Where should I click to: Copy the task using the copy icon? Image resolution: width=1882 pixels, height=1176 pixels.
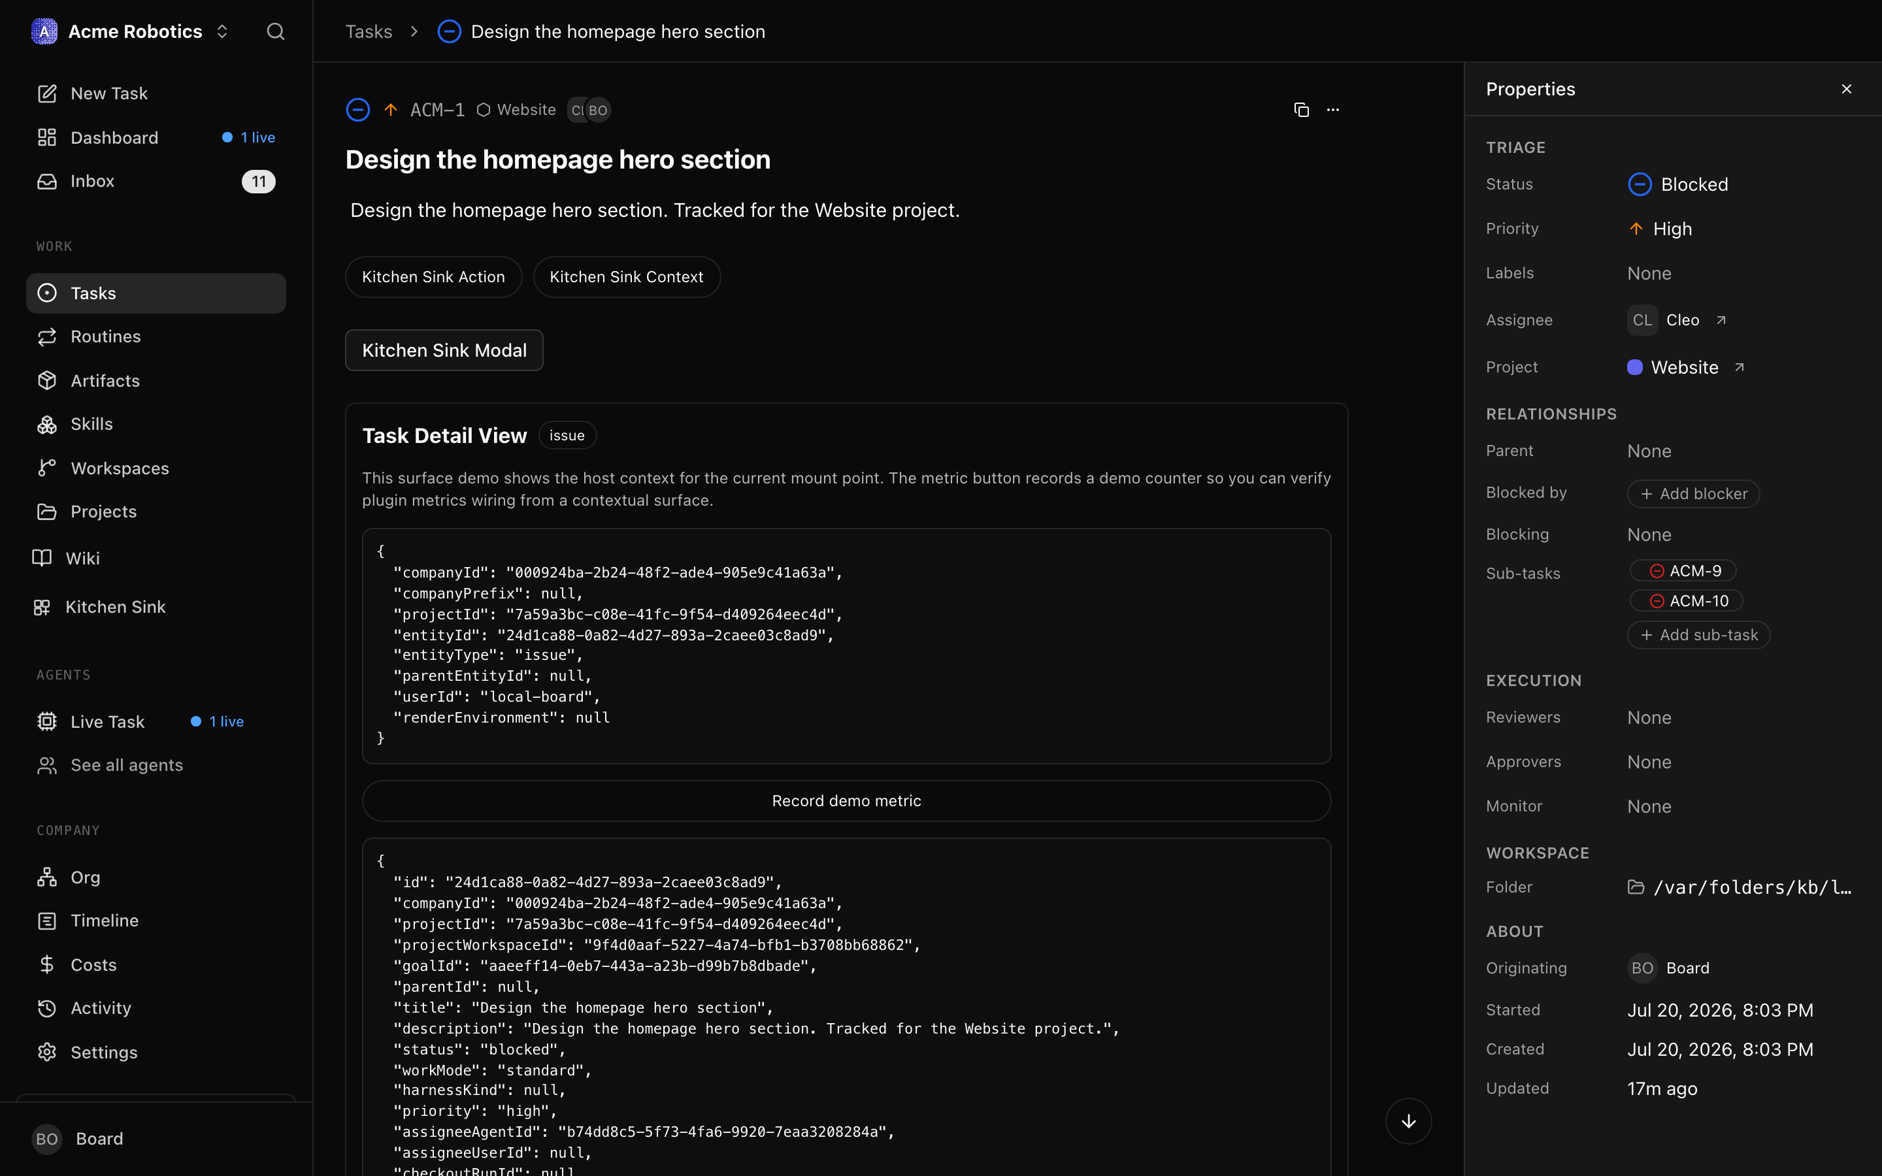1301,110
